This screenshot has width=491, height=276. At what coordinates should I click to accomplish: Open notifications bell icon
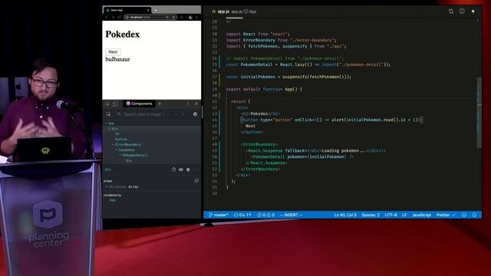[474, 215]
